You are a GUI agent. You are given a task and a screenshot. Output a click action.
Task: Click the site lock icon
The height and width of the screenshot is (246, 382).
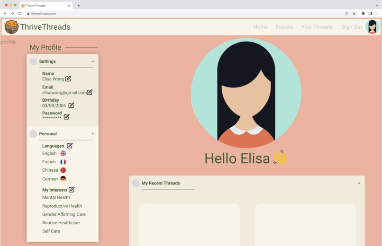[x=28, y=14]
